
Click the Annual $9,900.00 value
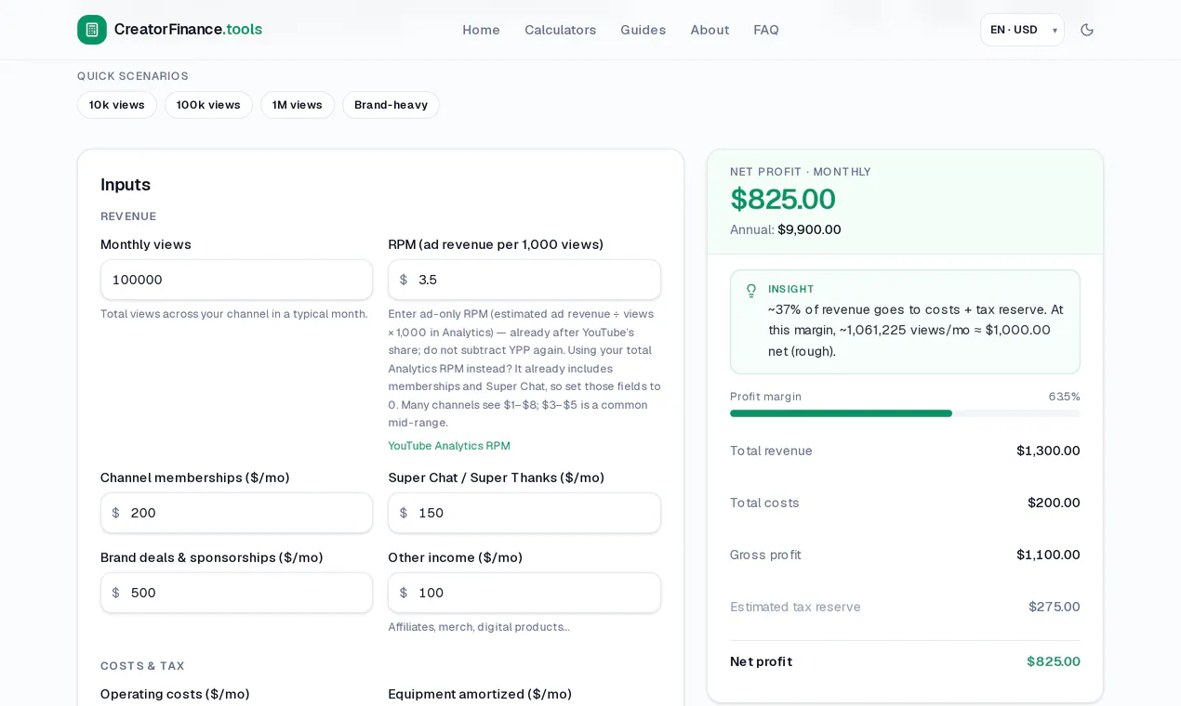809,229
